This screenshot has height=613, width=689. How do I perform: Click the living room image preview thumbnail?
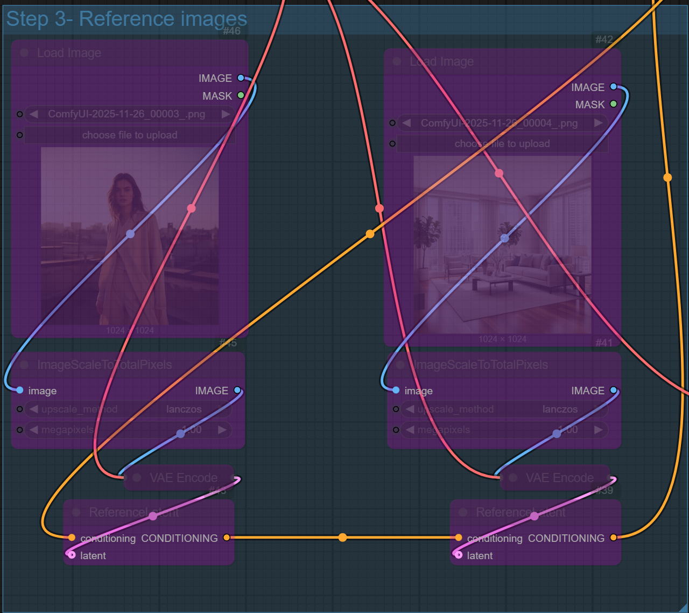[x=502, y=245]
